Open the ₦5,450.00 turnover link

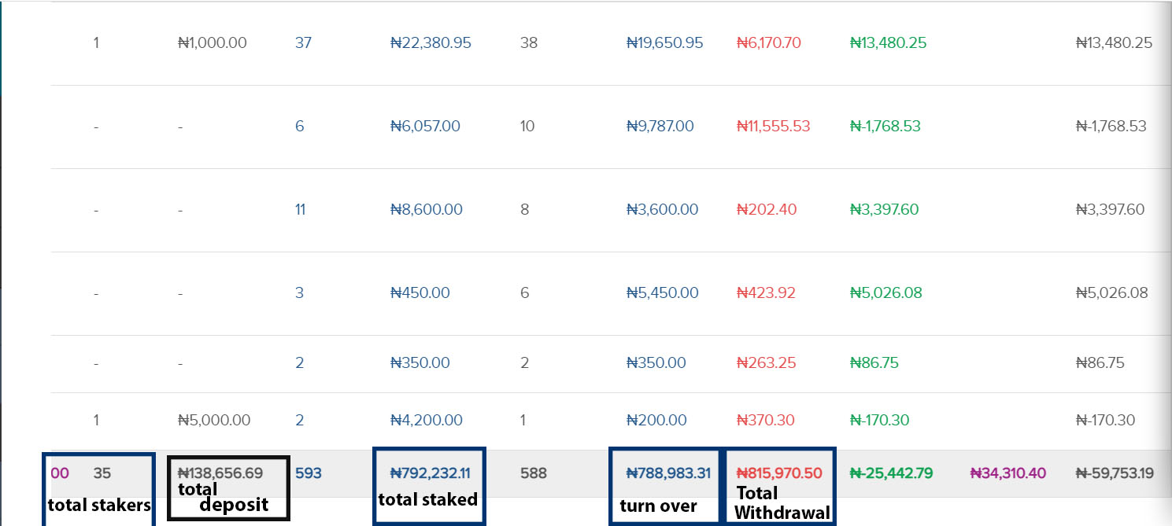[x=663, y=293]
